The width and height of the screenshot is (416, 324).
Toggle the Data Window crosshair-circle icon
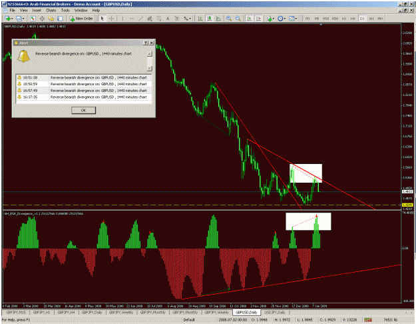(x=42, y=19)
